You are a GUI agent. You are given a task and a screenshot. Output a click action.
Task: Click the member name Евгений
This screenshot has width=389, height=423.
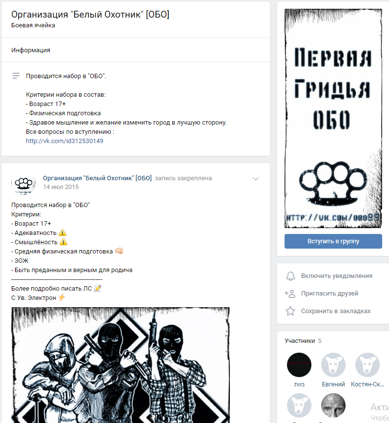[333, 384]
